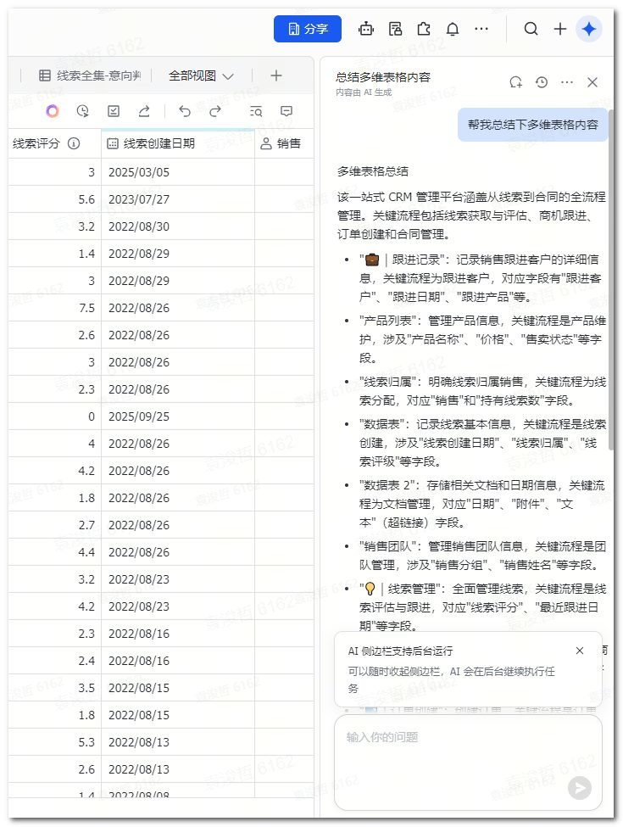This screenshot has height=827, width=623.
Task: Select the date cell 2022/08/30
Action: 178,226
